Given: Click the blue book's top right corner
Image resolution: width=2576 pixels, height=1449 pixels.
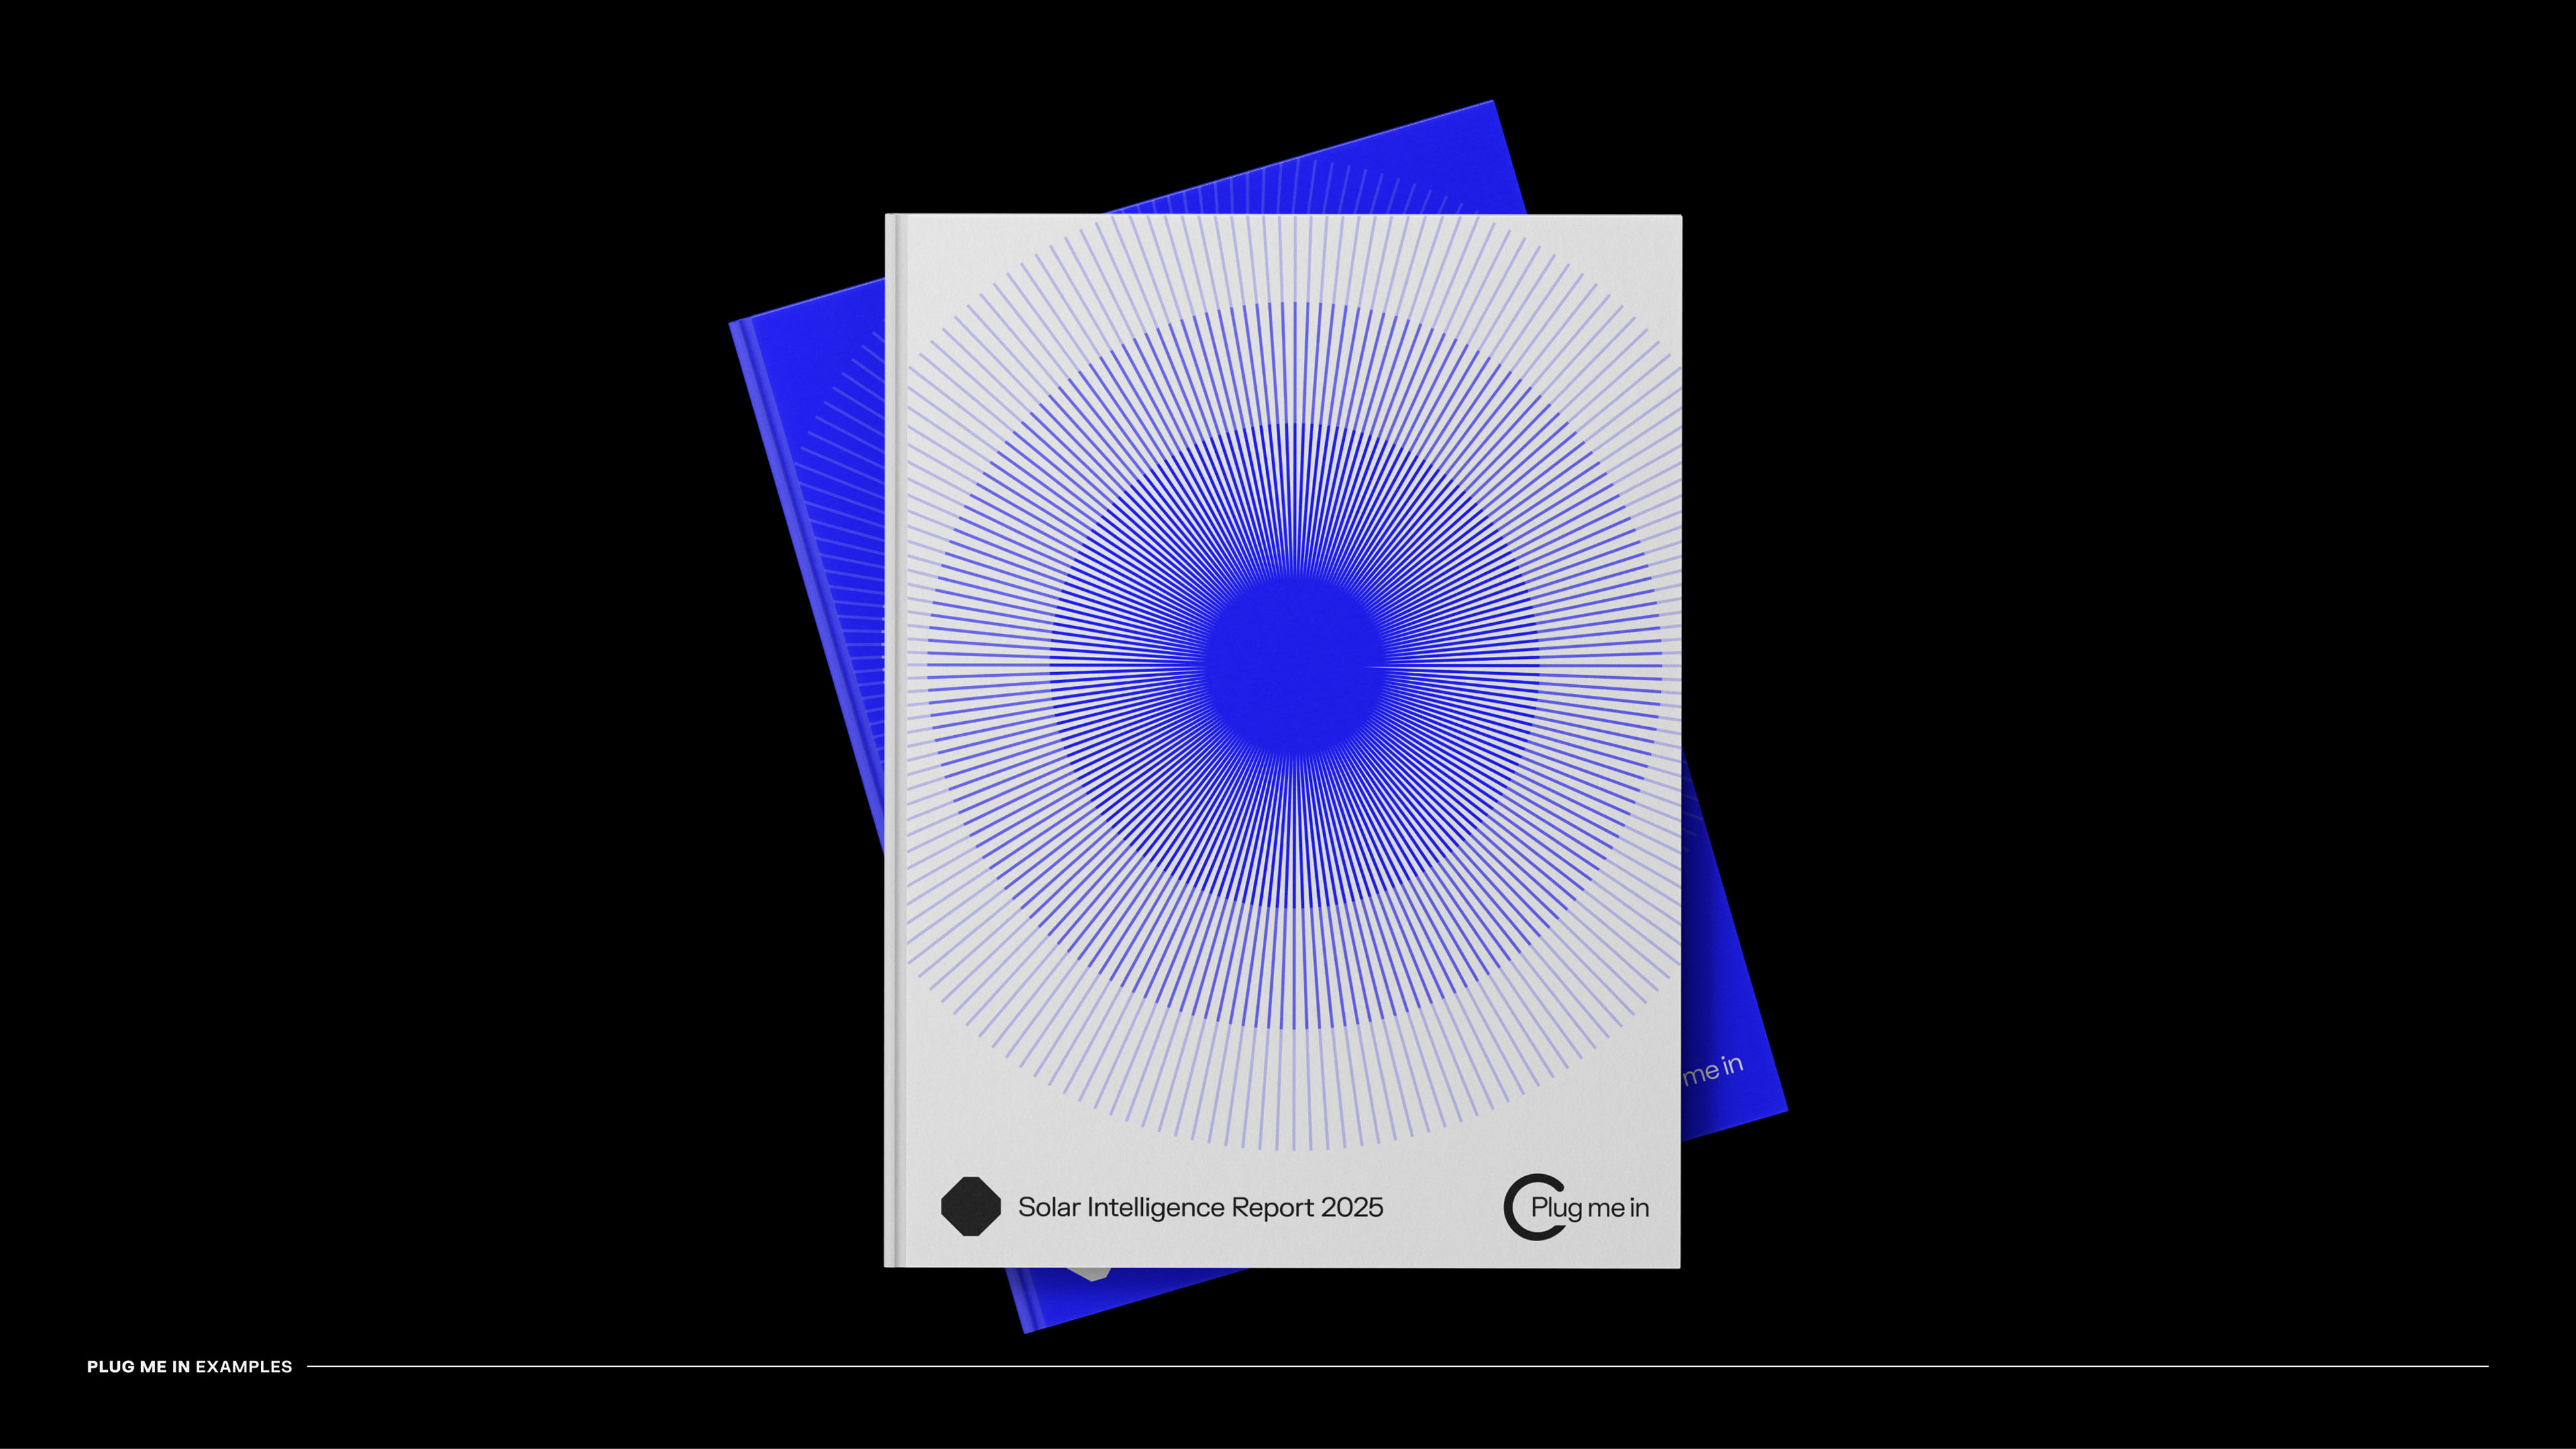Looking at the screenshot, I should (x=1490, y=106).
